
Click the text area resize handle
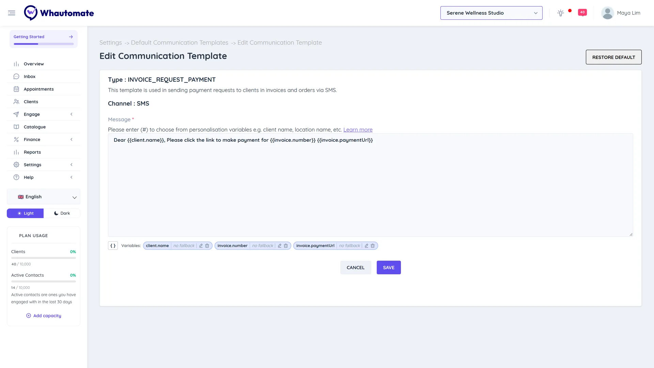631,234
